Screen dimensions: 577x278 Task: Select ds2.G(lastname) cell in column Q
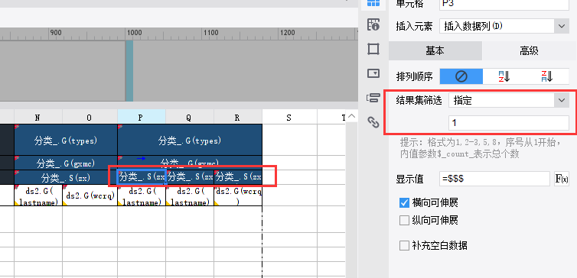coord(190,196)
